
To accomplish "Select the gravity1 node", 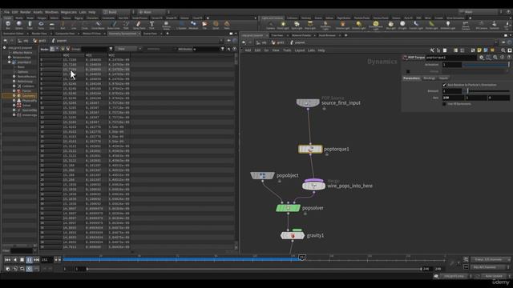I will coord(292,235).
